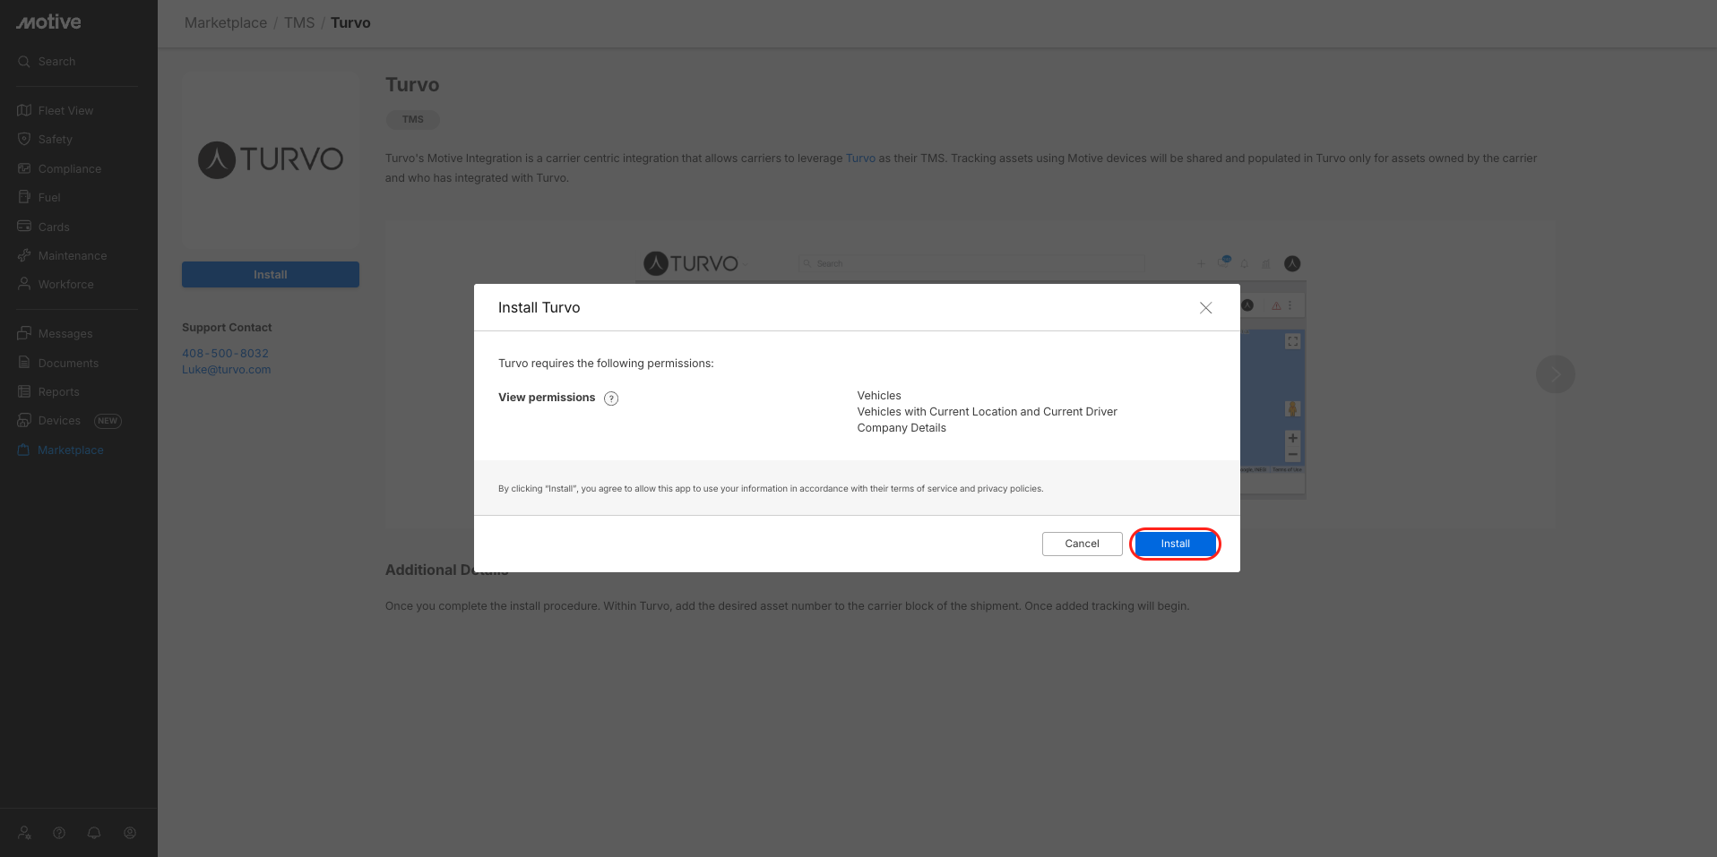This screenshot has width=1717, height=857.
Task: Click the support phone number 408-500-8032
Action: 226,354
